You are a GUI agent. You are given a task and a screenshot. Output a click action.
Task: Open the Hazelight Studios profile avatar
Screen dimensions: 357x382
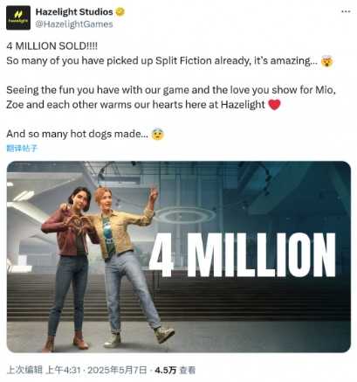18,17
